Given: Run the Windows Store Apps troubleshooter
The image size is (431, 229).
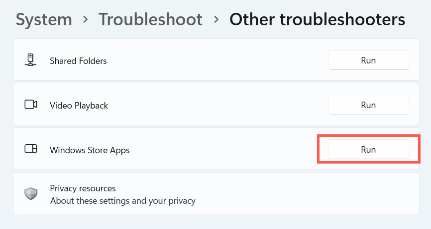Looking at the screenshot, I should point(368,149).
